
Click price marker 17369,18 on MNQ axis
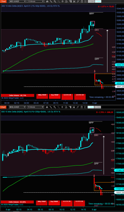pos(119,170)
